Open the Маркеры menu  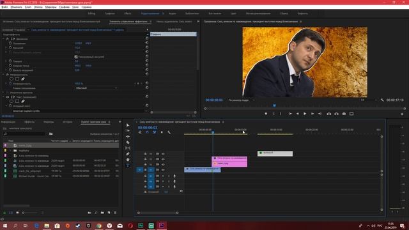click(50, 7)
